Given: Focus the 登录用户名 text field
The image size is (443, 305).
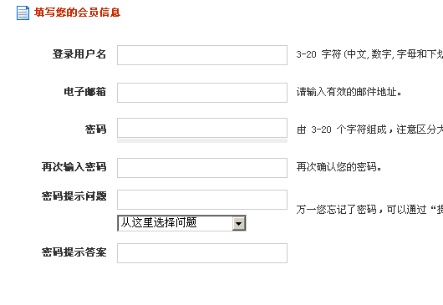Looking at the screenshot, I should pyautogui.click(x=202, y=55).
